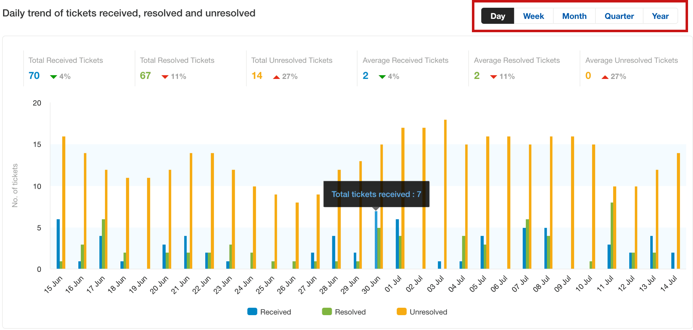Click the Total Unresolved Tickets value 14

coord(257,76)
